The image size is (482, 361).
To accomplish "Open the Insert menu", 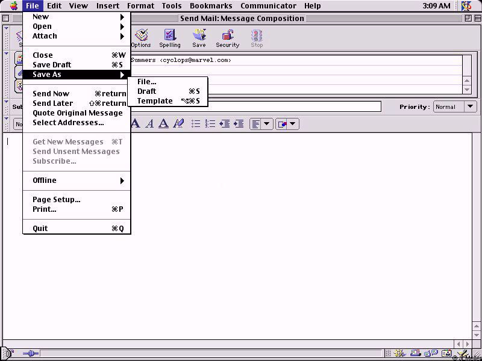I will (x=108, y=5).
